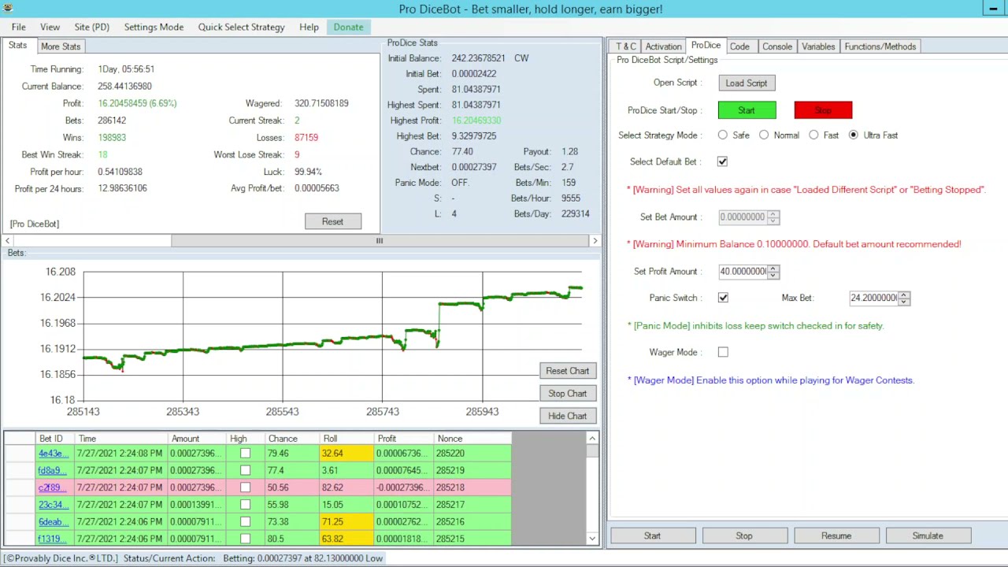Open the File menu
This screenshot has height=567, width=1008.
click(x=18, y=27)
